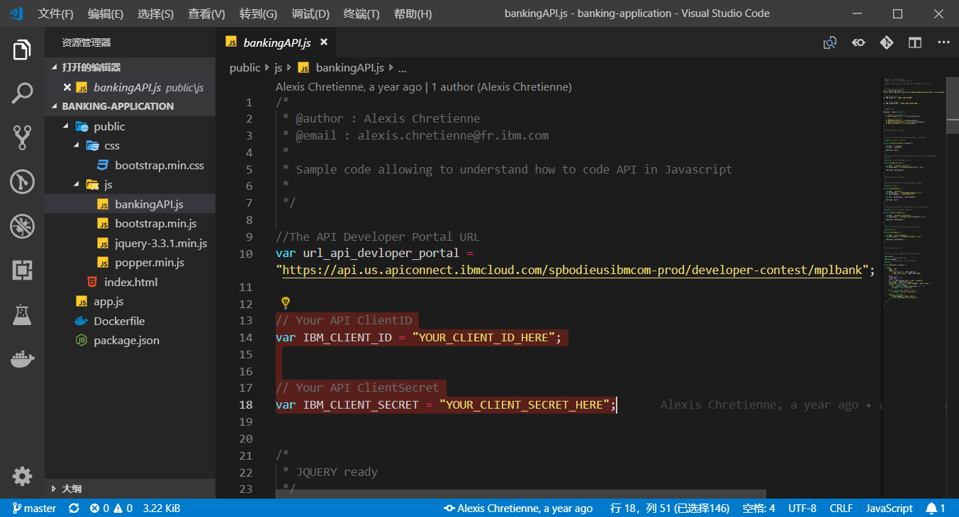Open bootstrap.min.js in the file tree
The height and width of the screenshot is (517, 959).
click(130, 224)
